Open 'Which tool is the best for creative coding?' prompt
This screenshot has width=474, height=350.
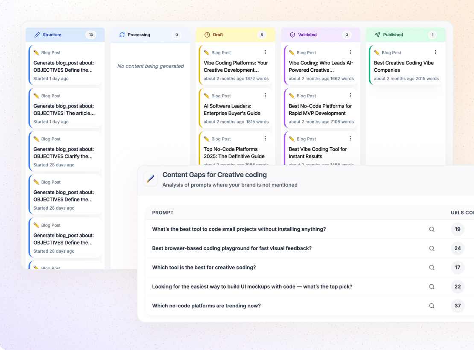(x=204, y=268)
